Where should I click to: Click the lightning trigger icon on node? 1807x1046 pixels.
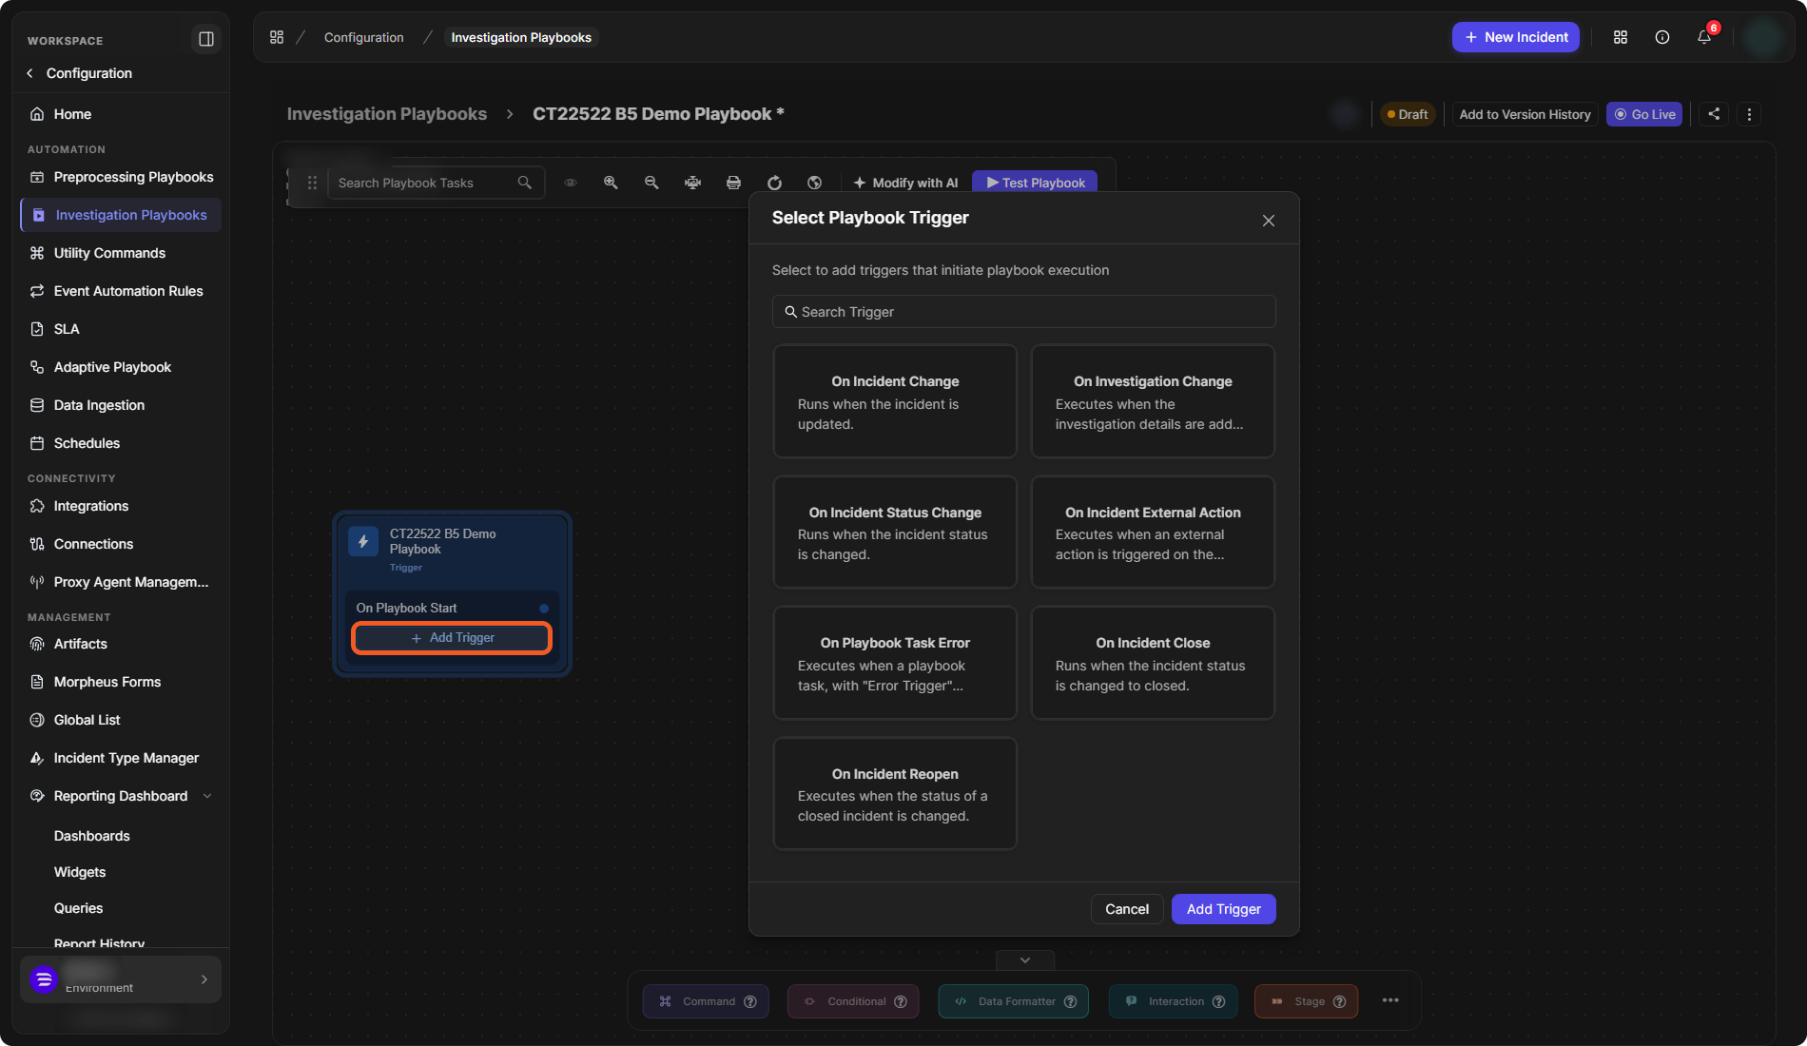(363, 541)
